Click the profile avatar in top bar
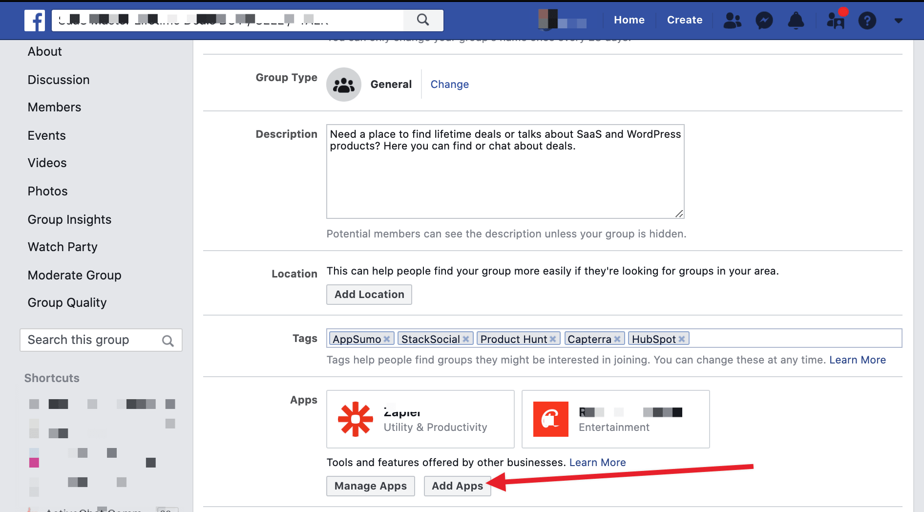924x512 pixels. (547, 20)
